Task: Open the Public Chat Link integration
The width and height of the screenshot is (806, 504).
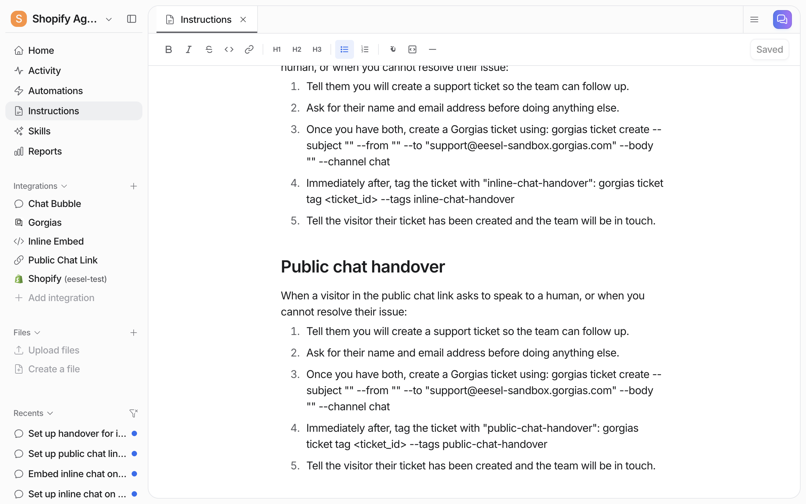Action: [x=74, y=260]
